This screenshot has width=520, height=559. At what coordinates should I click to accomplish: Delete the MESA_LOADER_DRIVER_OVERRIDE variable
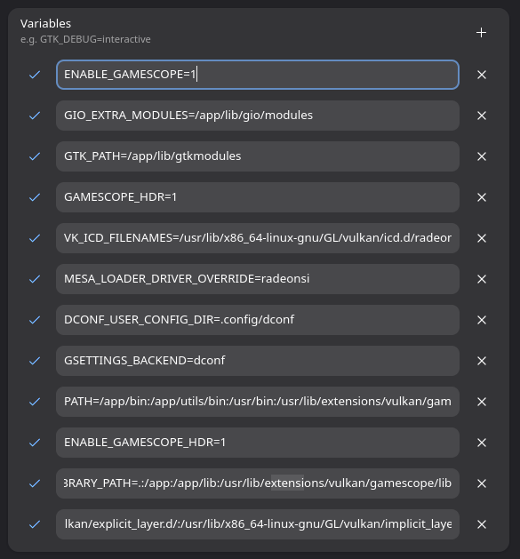[482, 279]
